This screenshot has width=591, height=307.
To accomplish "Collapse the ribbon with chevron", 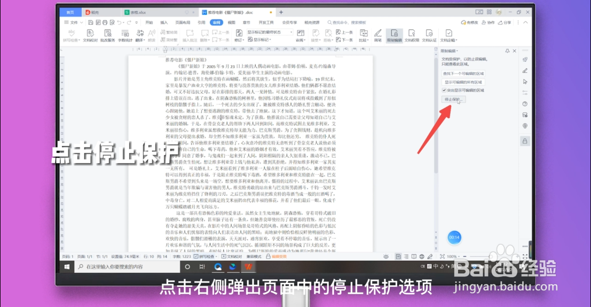I will click(x=525, y=22).
